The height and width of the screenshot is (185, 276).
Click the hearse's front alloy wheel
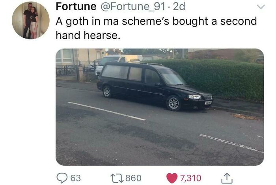coord(173,103)
